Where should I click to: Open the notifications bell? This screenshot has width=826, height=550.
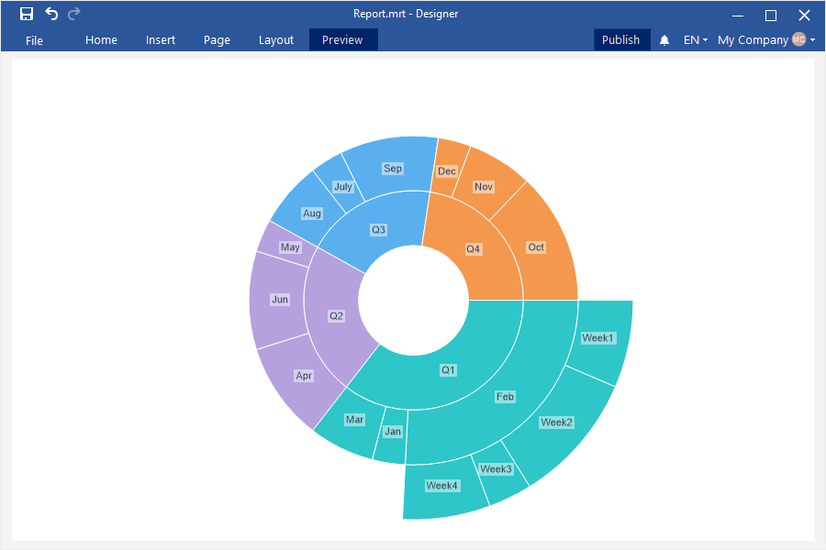click(x=664, y=40)
